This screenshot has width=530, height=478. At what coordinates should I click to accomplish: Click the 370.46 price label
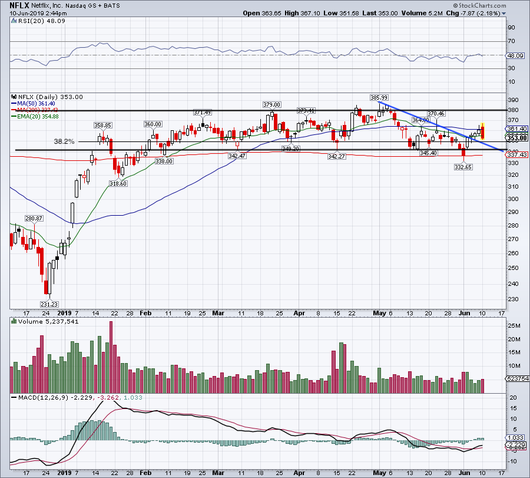[436, 114]
